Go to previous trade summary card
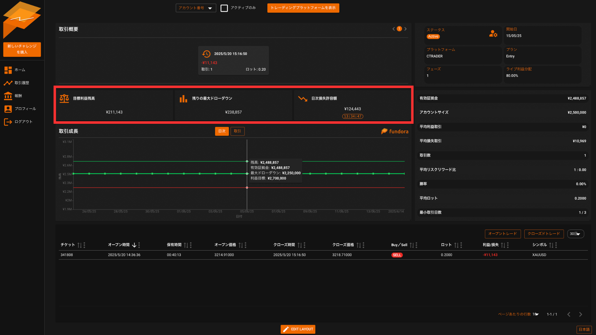This screenshot has height=335, width=596. (x=394, y=29)
